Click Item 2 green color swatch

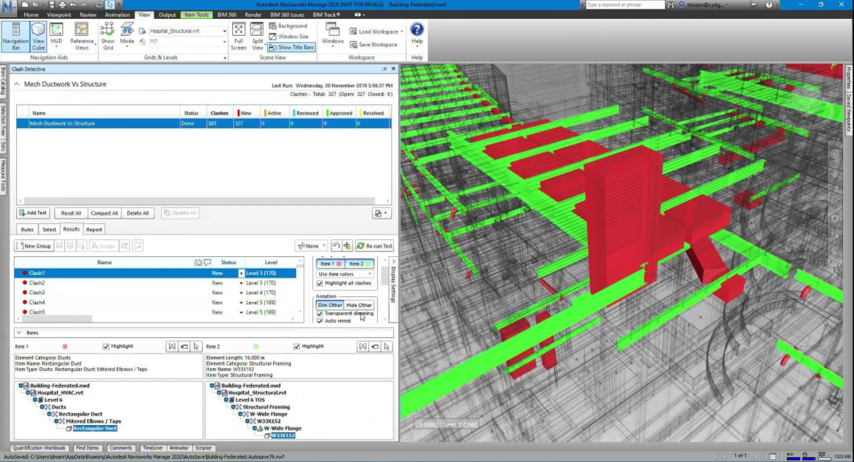[x=256, y=347]
